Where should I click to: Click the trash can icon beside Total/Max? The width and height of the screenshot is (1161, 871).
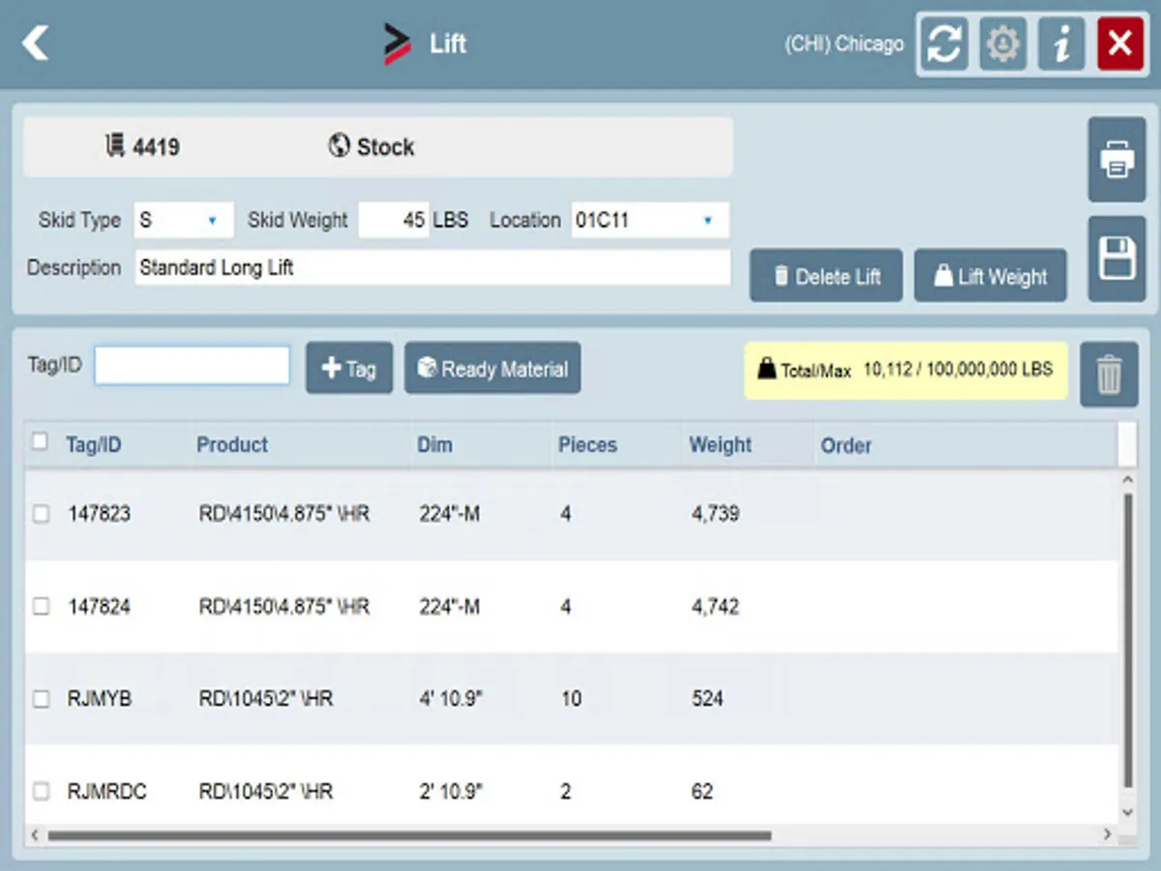(x=1109, y=374)
